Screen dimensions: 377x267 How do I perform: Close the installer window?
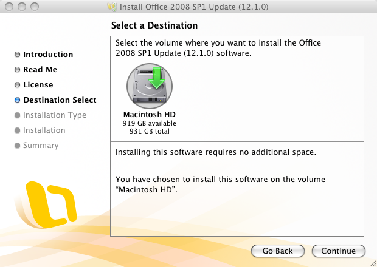coord(9,7)
